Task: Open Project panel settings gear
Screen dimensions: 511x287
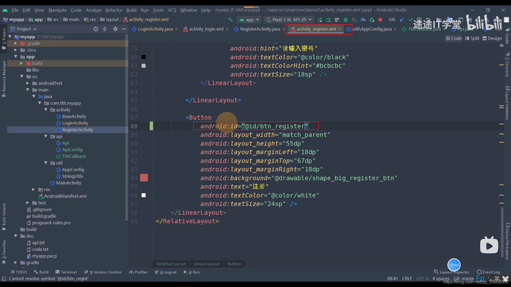Action: tap(115, 29)
